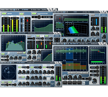Click the next preset arrow in TrackPlug
The image size is (108, 97).
click(29, 33)
